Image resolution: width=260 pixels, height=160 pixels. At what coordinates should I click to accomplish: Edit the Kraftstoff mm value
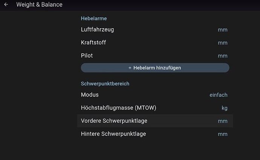[x=222, y=43]
